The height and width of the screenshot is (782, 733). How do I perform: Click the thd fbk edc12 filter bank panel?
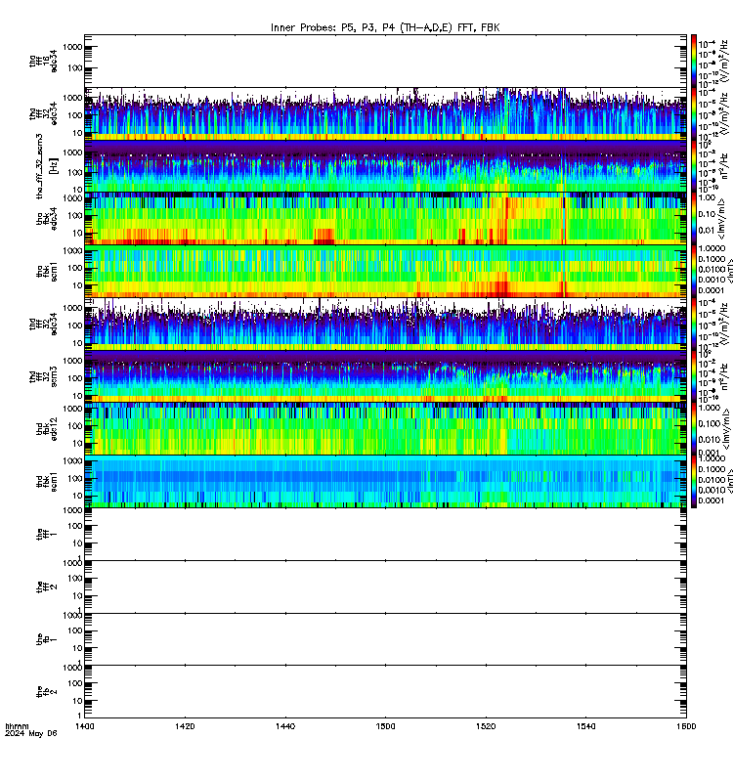click(385, 429)
